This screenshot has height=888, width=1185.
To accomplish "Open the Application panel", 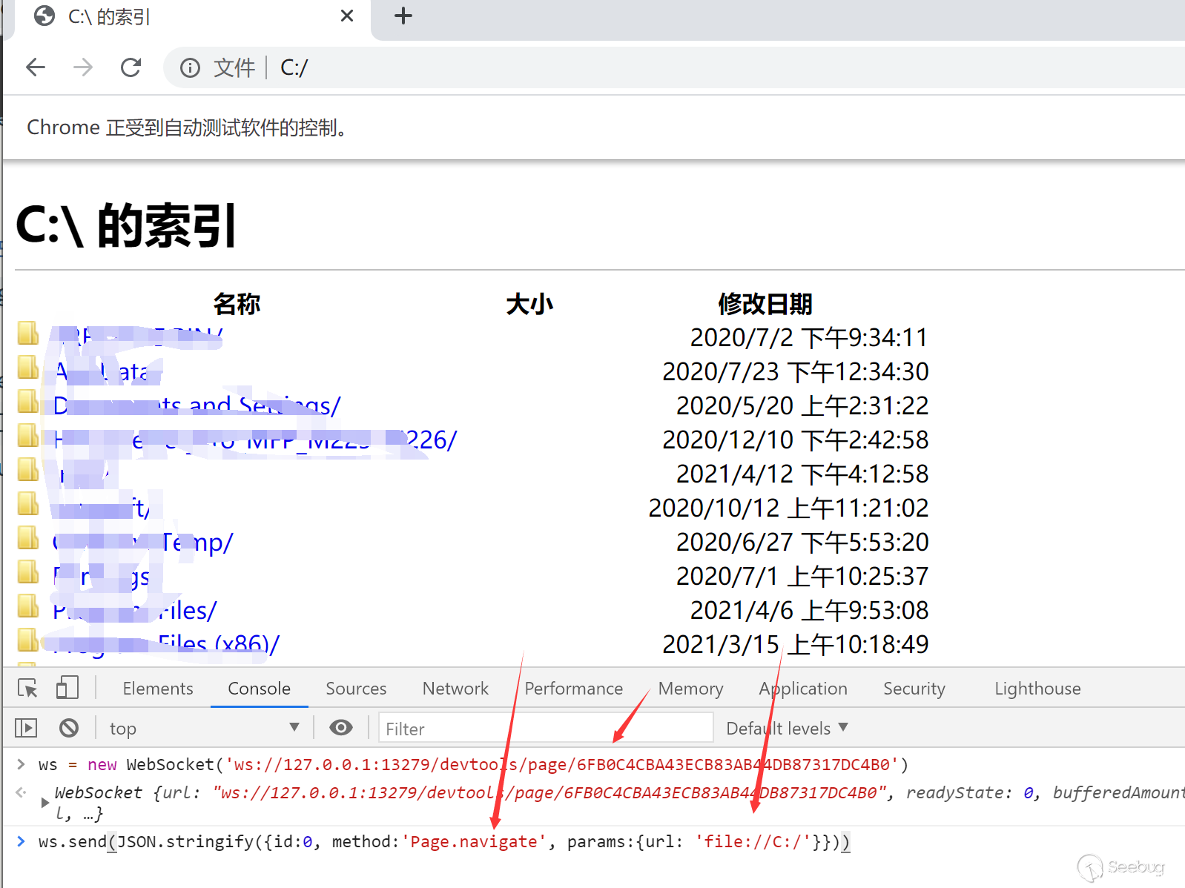I will point(803,689).
